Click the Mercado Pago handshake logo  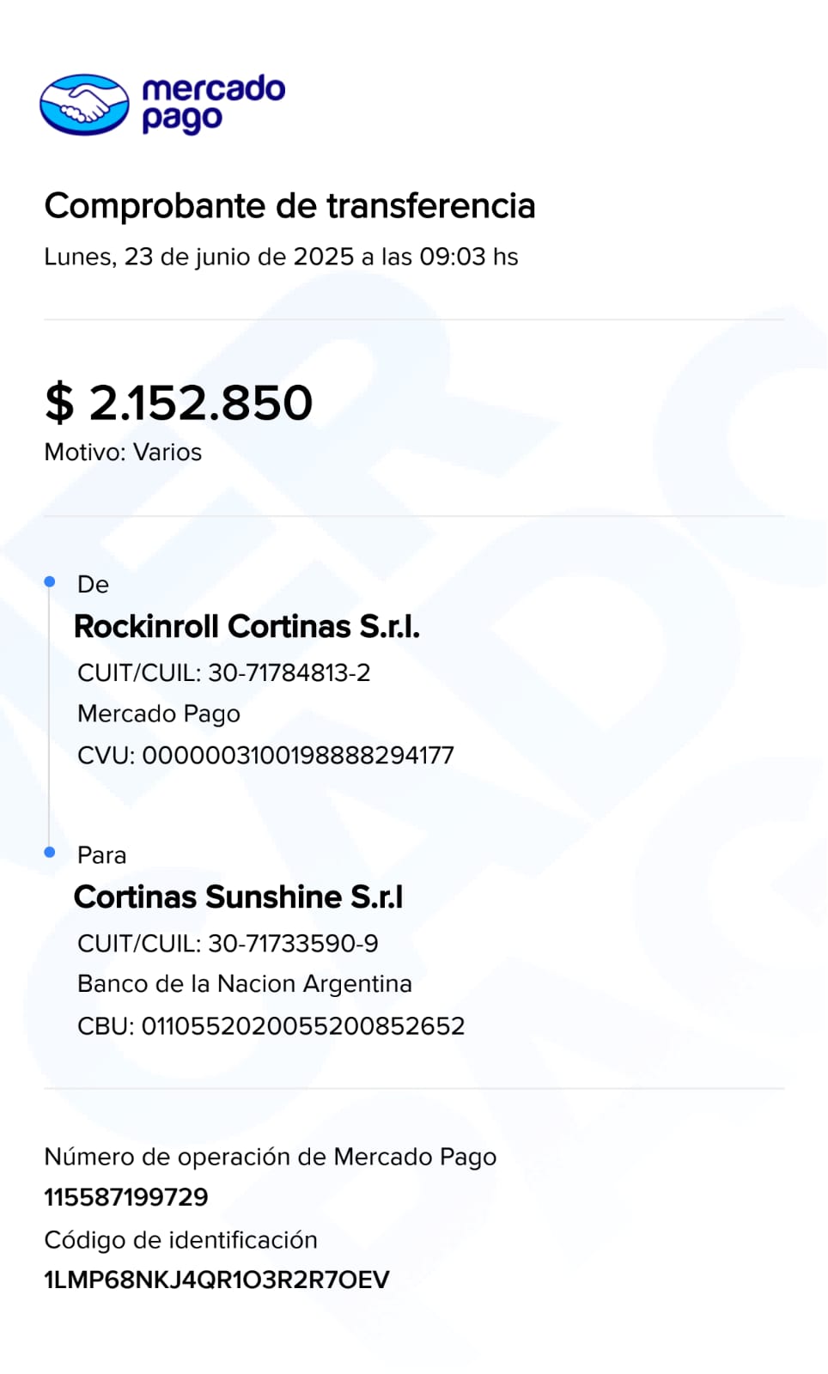point(84,105)
